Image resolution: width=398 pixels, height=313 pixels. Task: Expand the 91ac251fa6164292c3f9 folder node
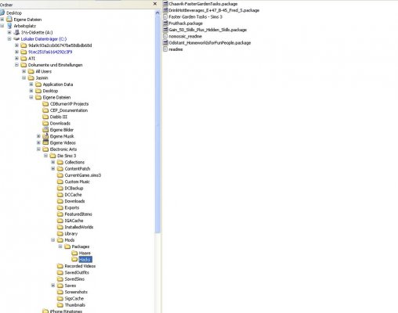pos(16,52)
